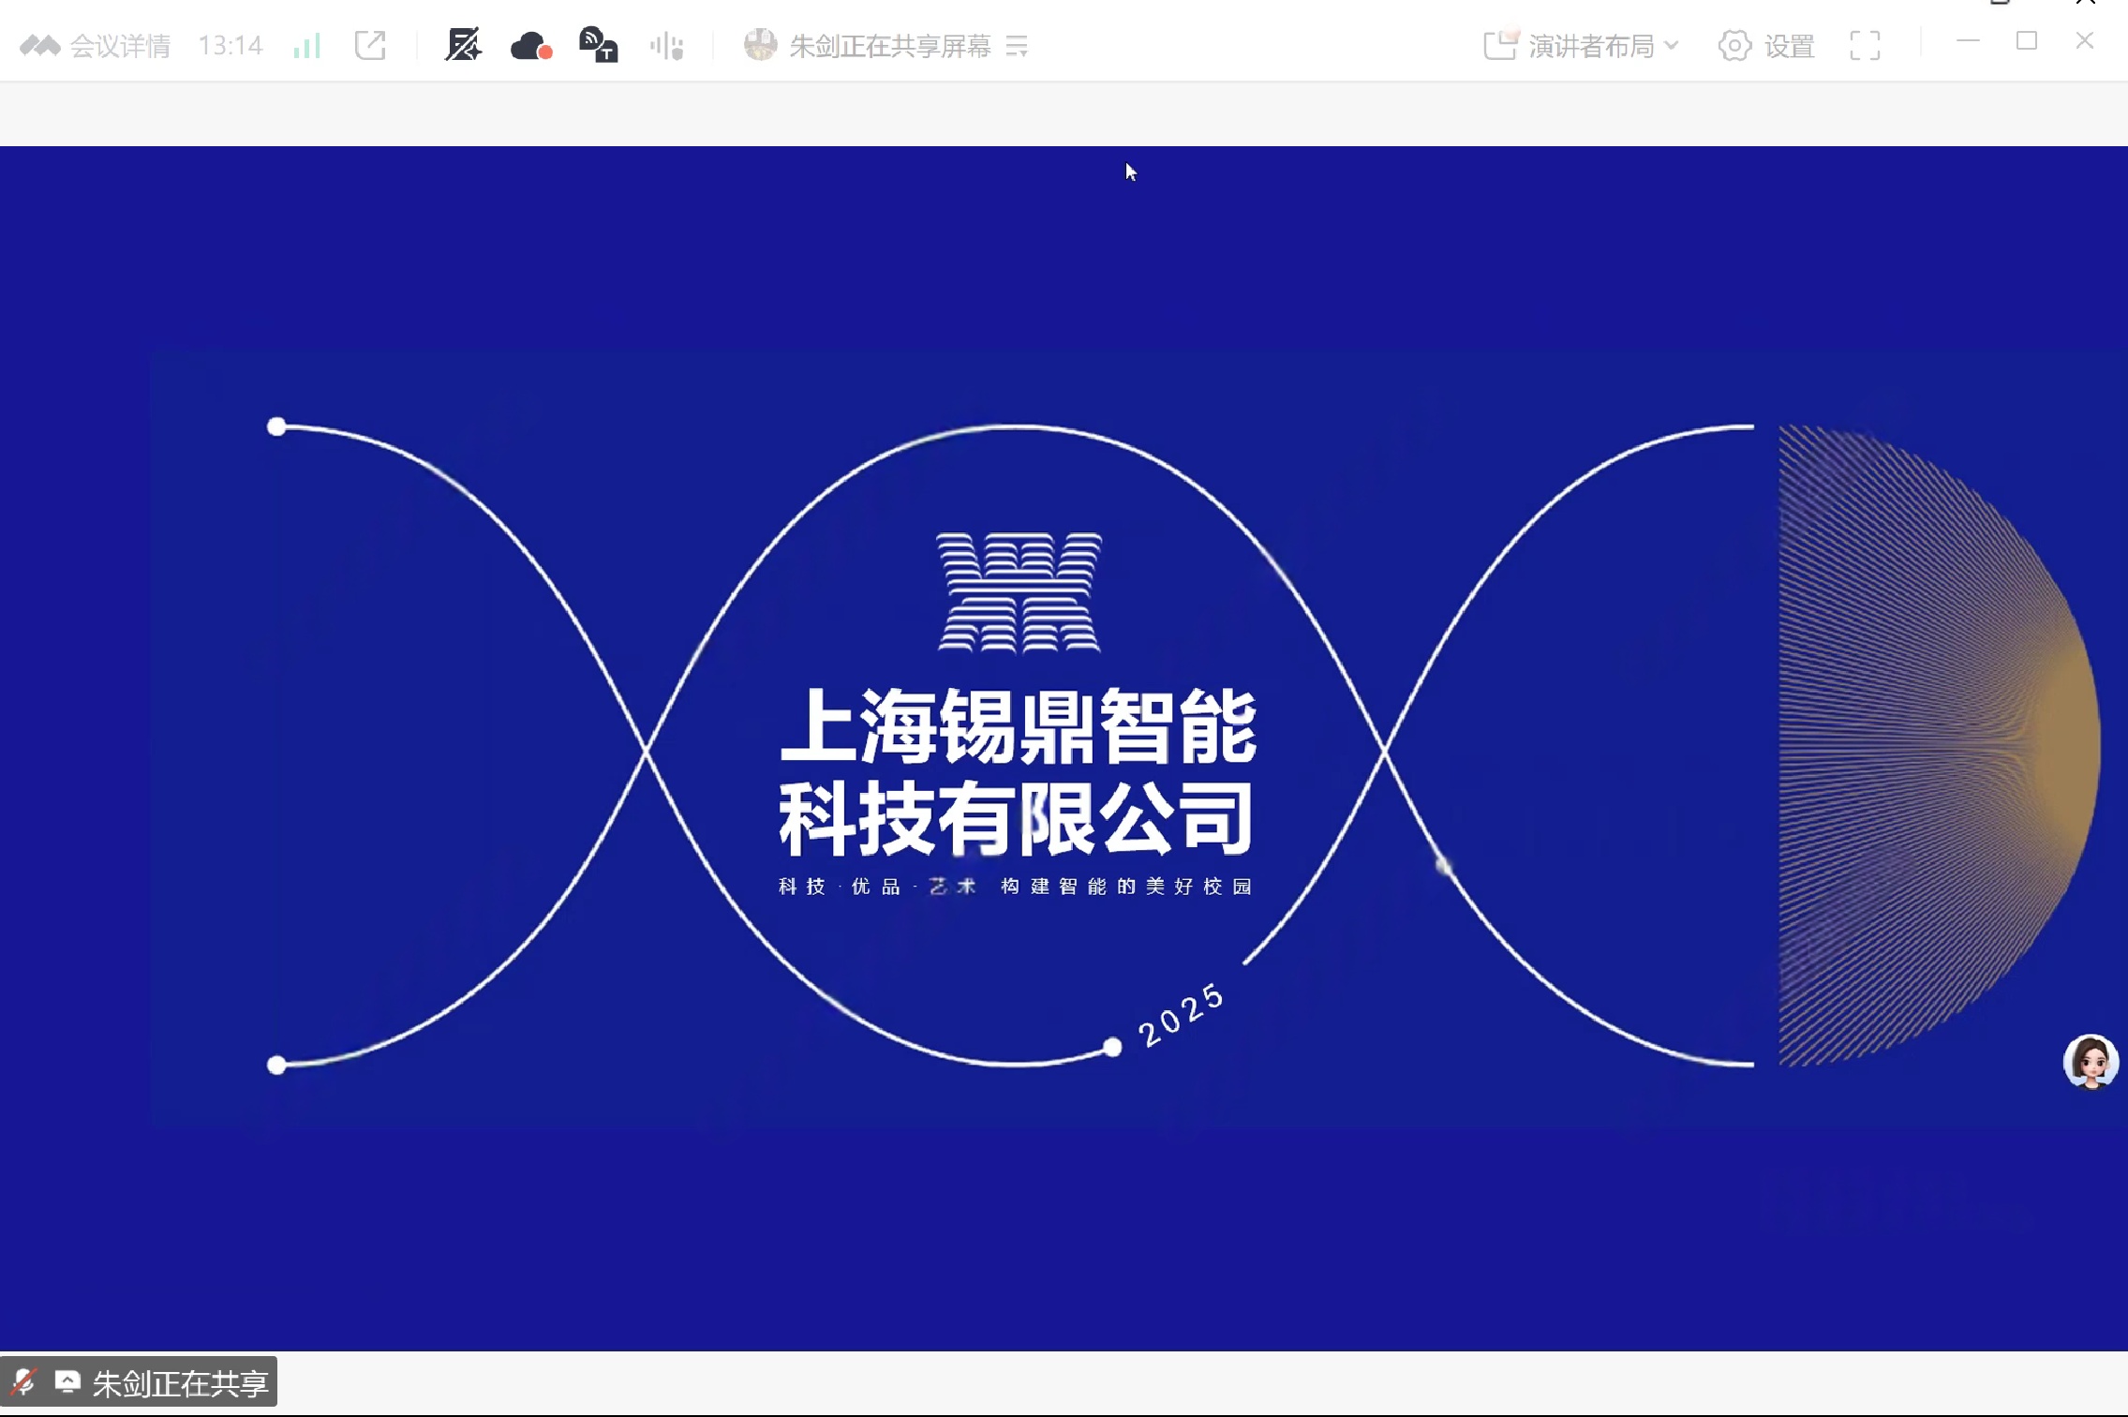
Task: Click the network signal strength icon
Action: click(x=306, y=46)
